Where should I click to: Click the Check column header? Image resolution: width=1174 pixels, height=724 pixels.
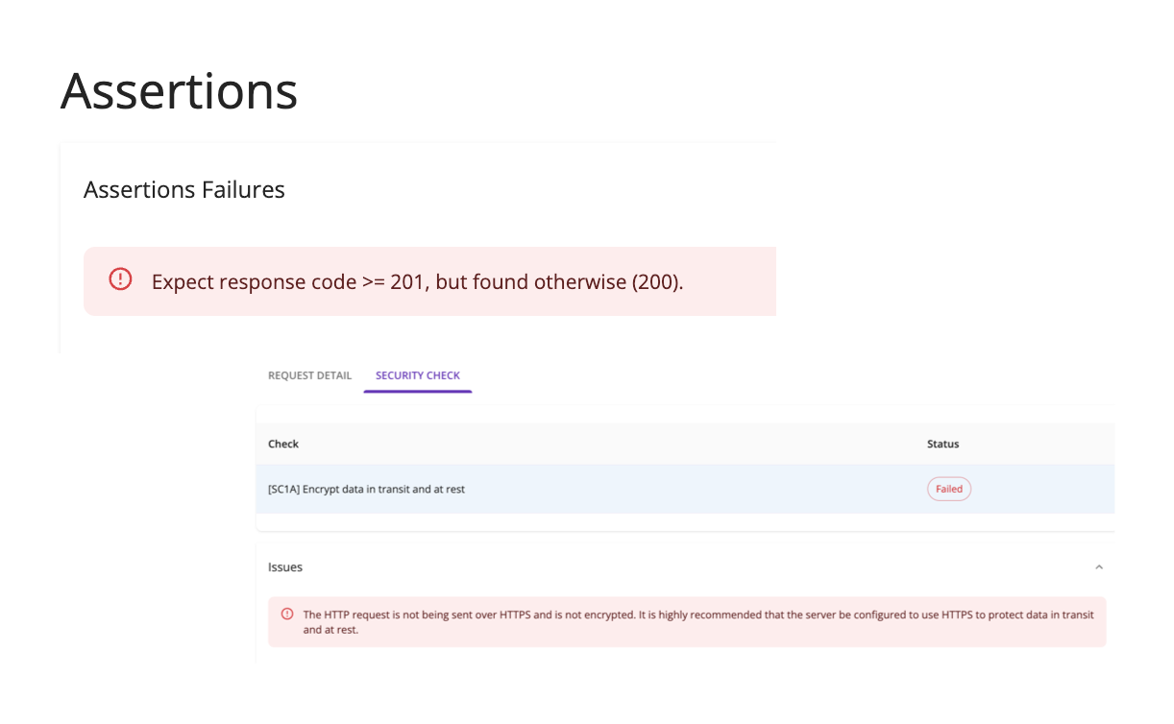283,444
